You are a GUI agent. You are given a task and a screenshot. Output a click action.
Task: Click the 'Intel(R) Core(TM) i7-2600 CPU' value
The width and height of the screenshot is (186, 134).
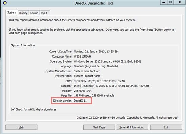point(112,86)
